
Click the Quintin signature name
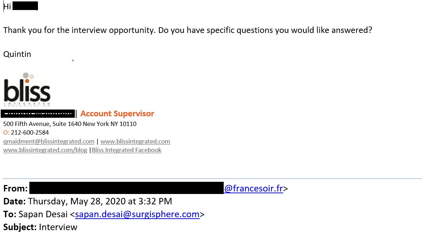pos(17,54)
